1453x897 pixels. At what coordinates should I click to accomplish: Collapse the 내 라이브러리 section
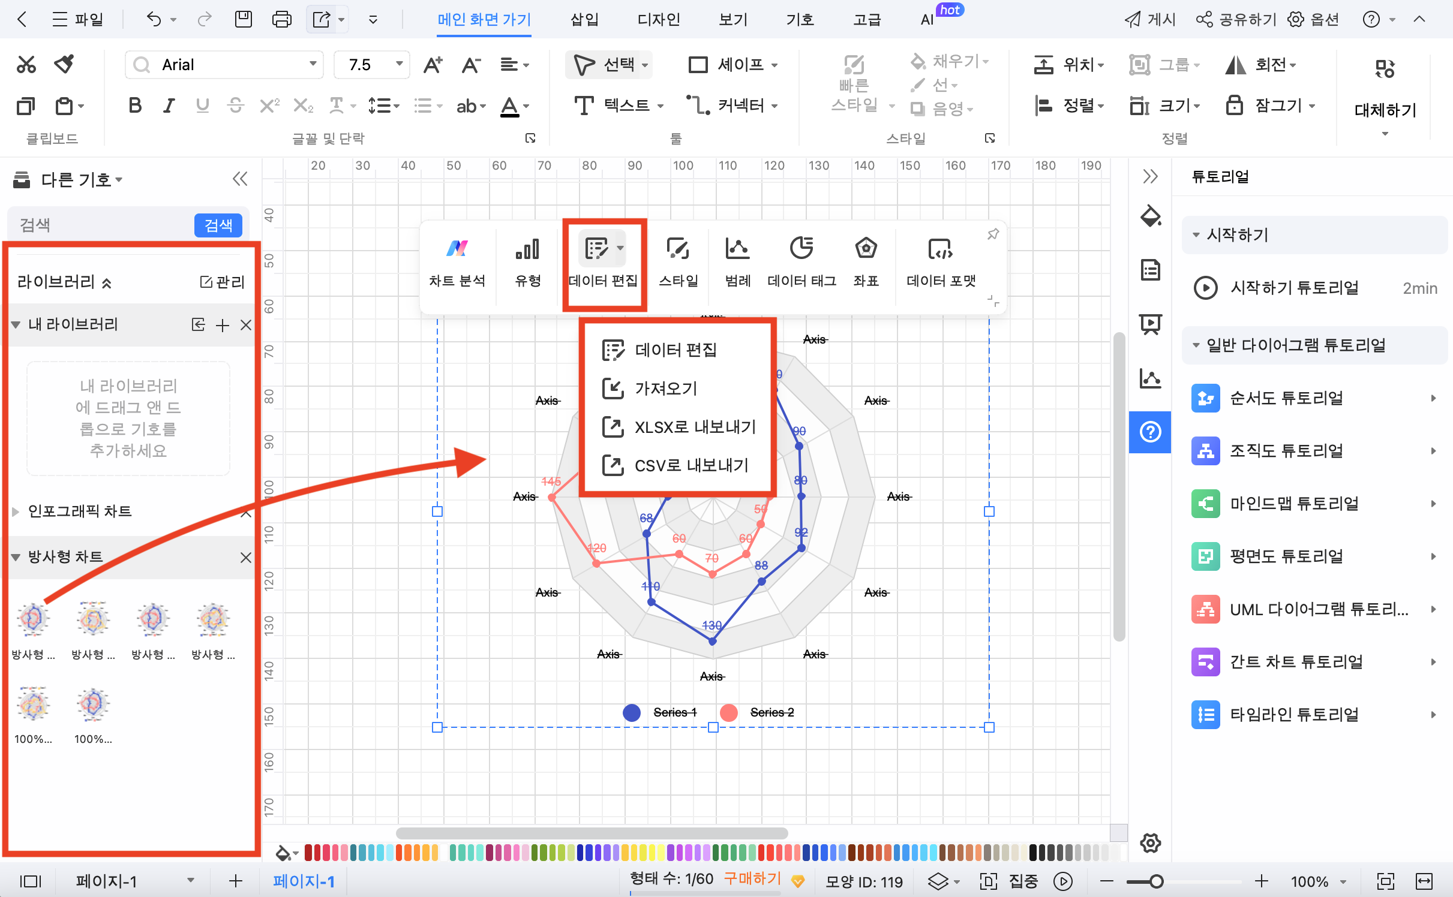pyautogui.click(x=16, y=325)
